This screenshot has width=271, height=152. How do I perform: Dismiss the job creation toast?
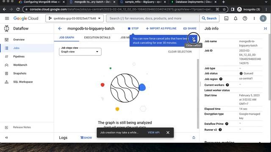point(168,133)
